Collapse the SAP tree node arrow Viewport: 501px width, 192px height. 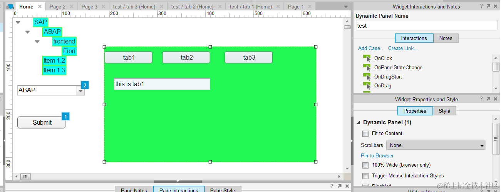[18, 22]
